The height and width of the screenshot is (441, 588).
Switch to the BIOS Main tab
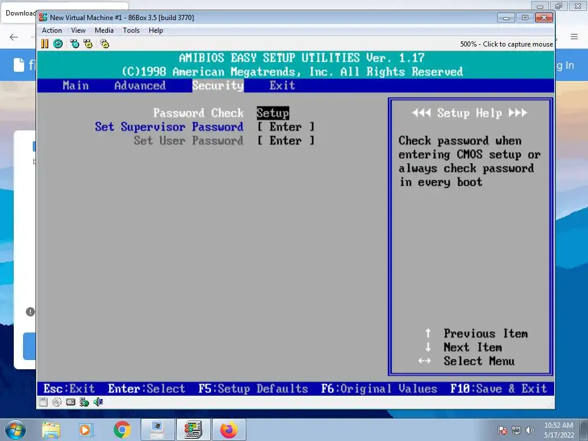75,86
